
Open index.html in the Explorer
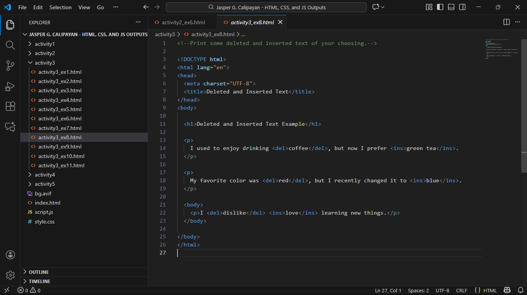coord(47,203)
